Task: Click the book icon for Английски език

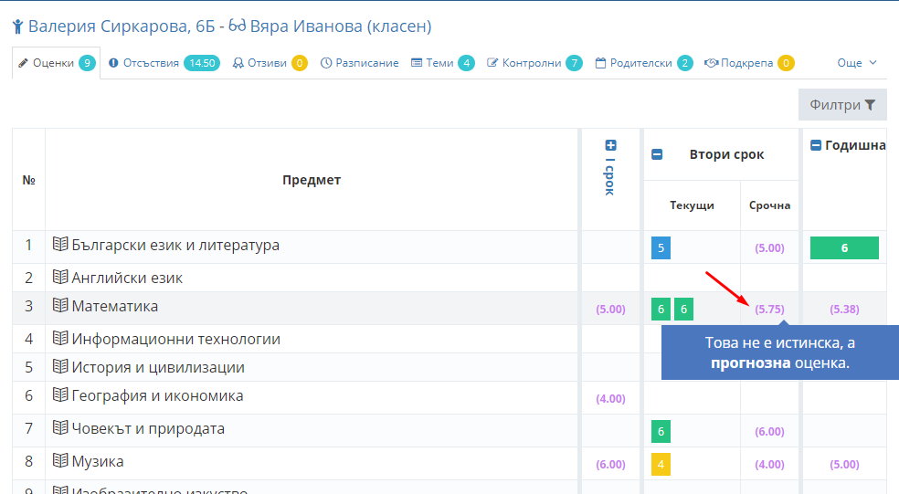Action: [60, 278]
